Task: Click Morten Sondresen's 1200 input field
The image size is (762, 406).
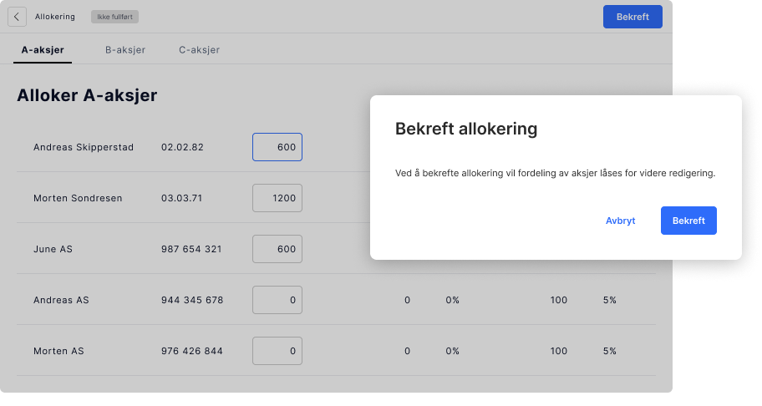Action: point(277,198)
